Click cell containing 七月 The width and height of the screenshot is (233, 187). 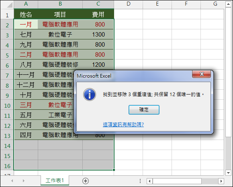tap(26, 34)
